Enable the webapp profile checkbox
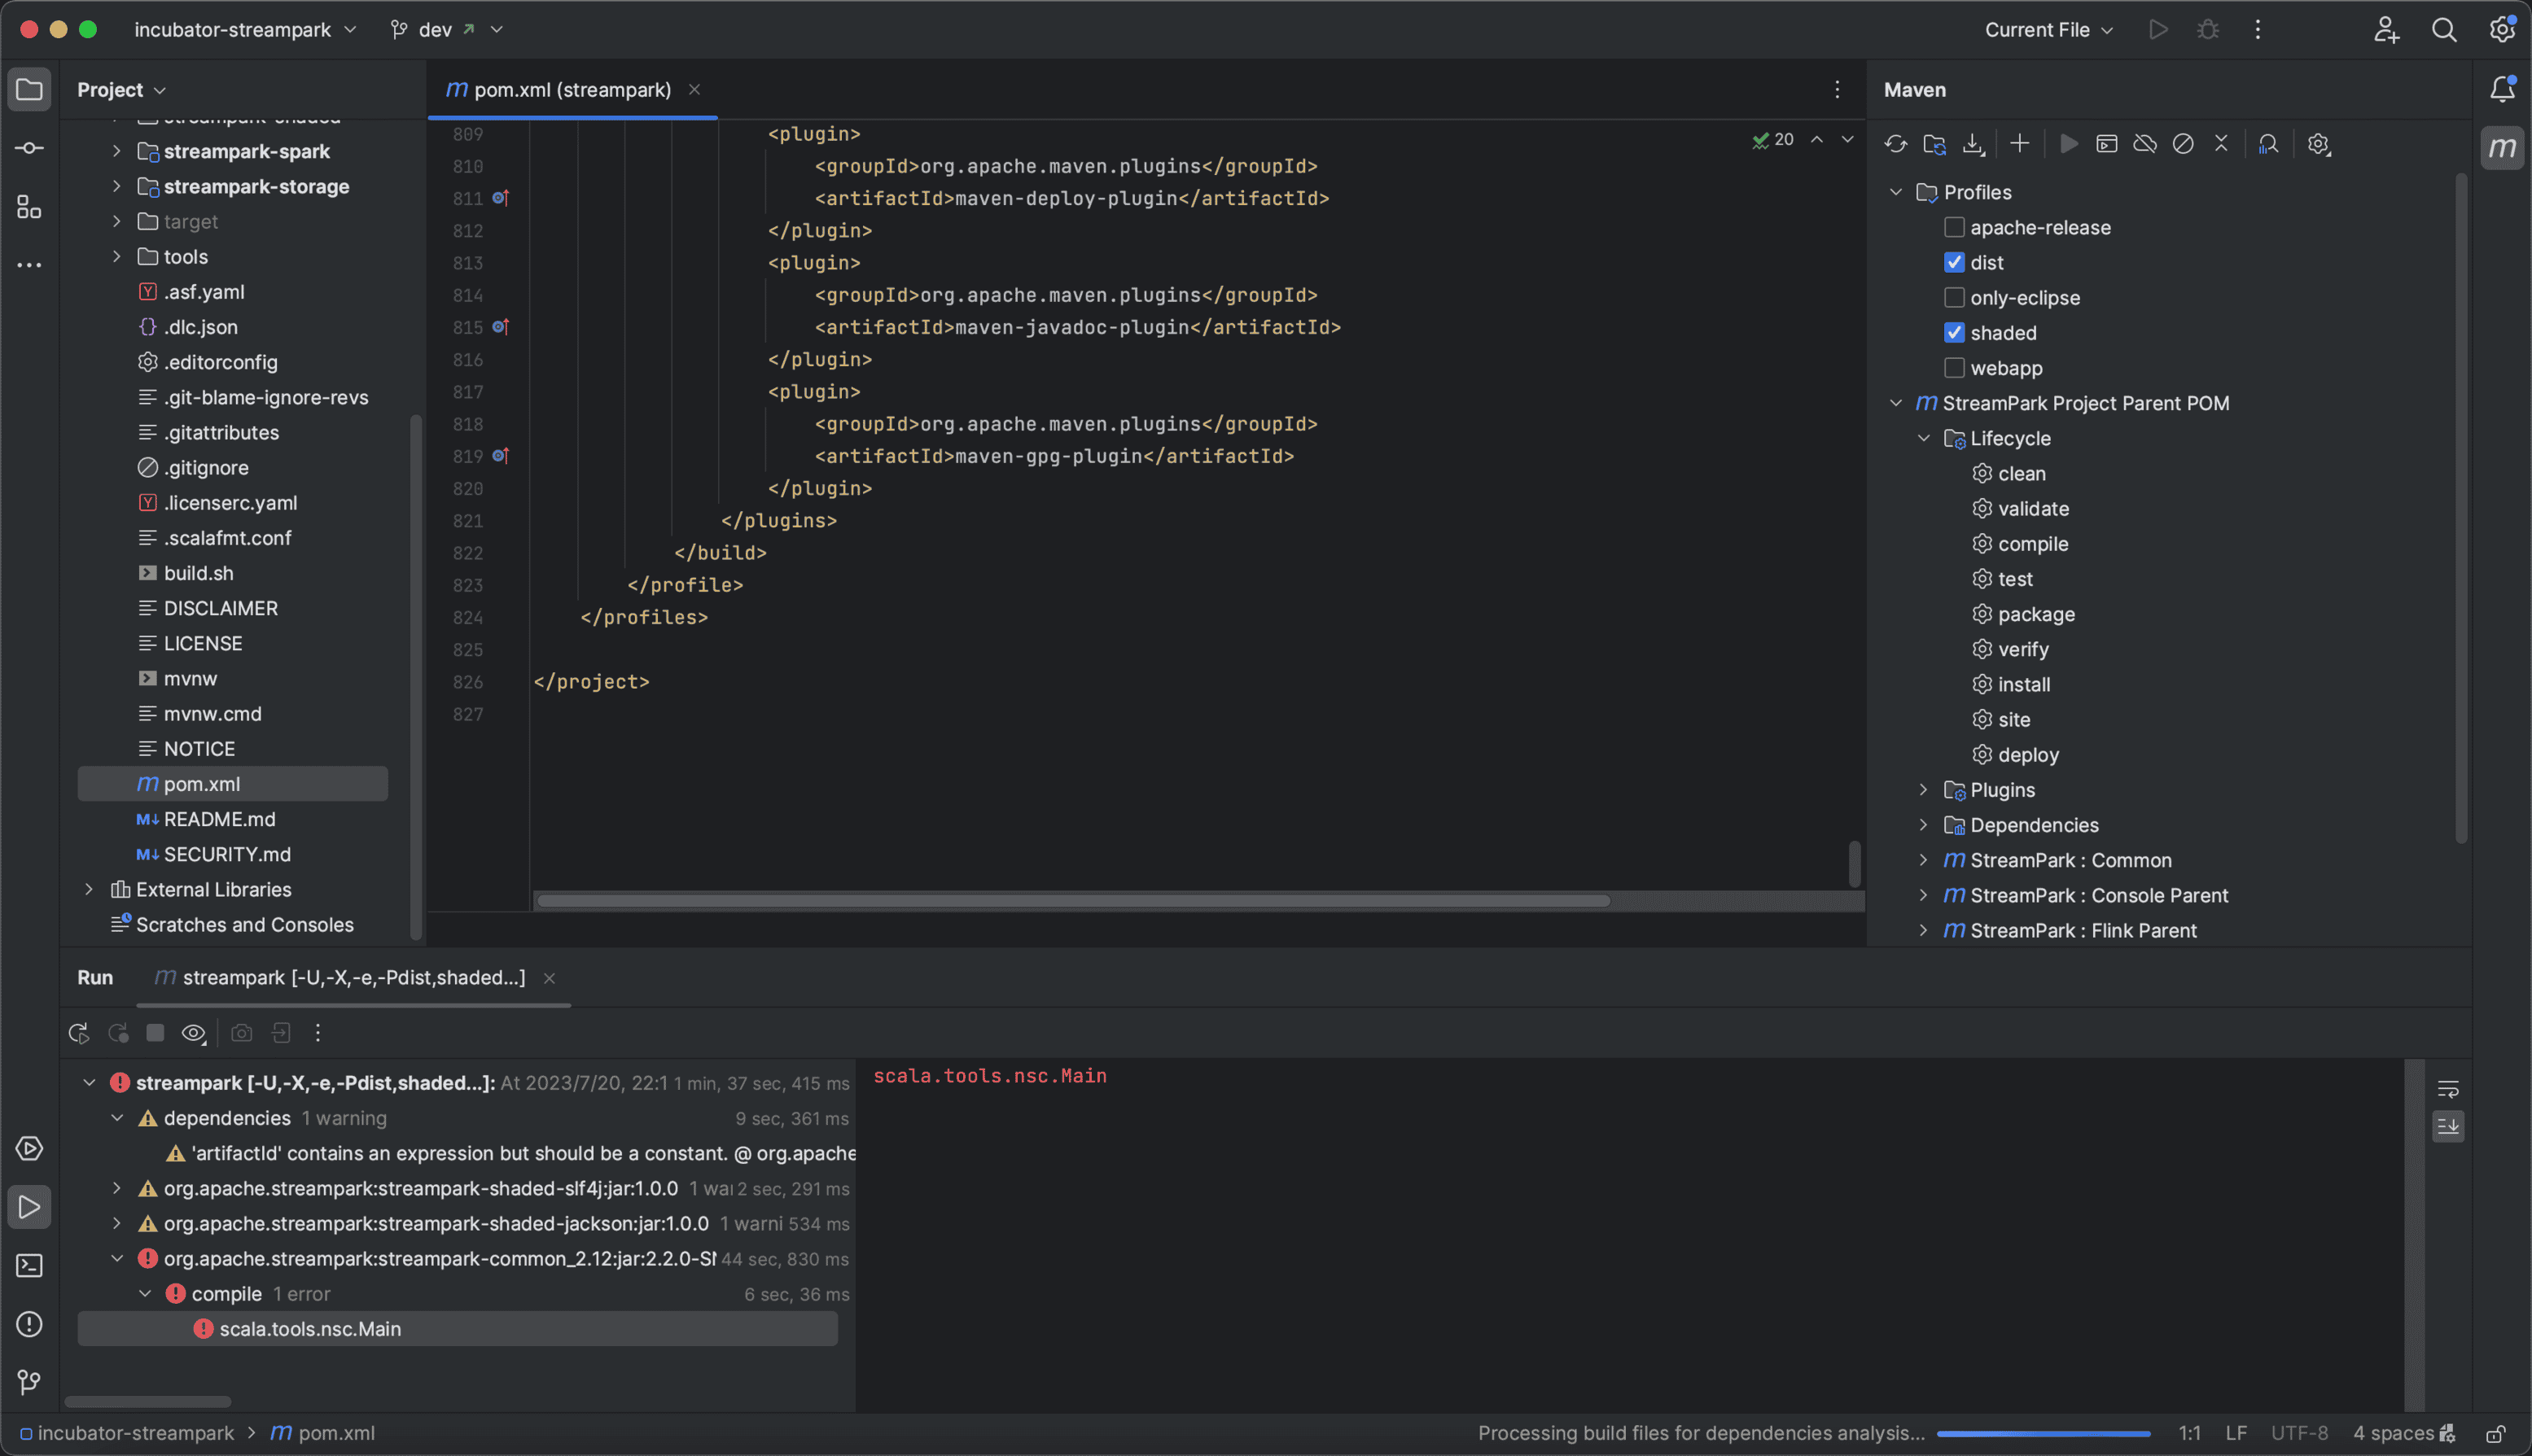The image size is (2532, 1456). [1954, 368]
